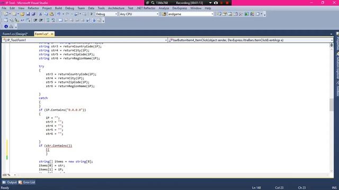Click the Extension Manager toolbar icon
The width and height of the screenshot is (339, 190).
252,14
